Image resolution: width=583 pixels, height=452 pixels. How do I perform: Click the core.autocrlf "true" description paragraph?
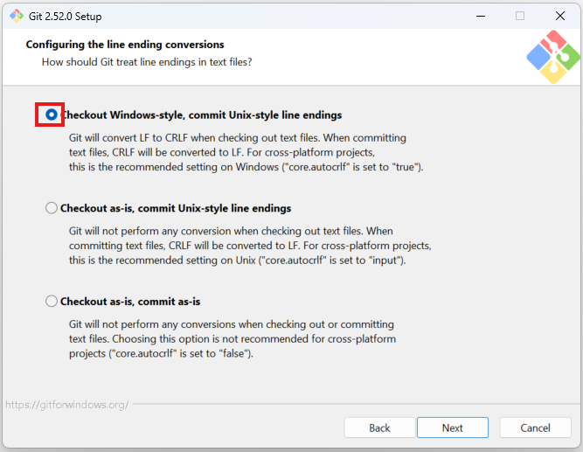pyautogui.click(x=245, y=152)
